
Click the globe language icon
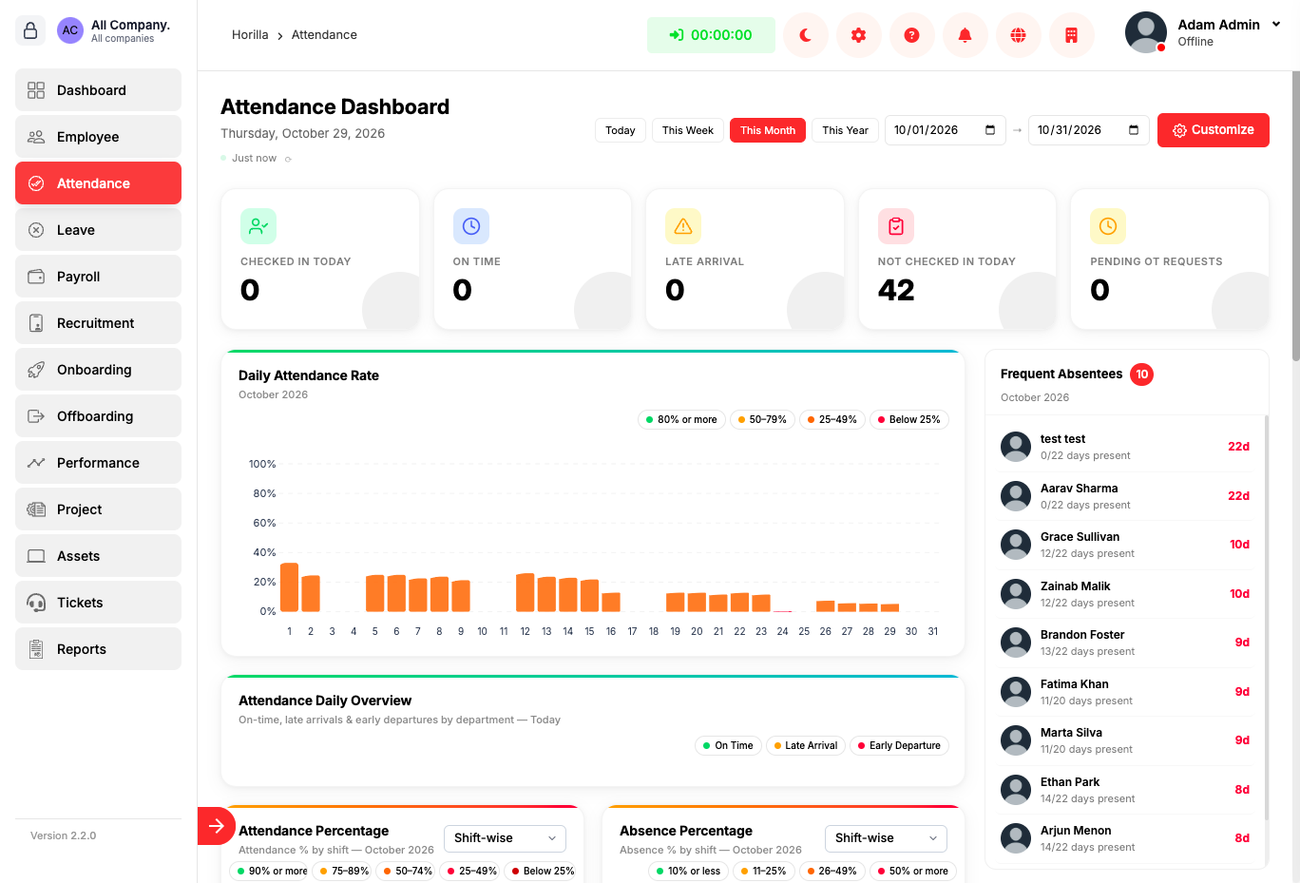click(x=1019, y=35)
